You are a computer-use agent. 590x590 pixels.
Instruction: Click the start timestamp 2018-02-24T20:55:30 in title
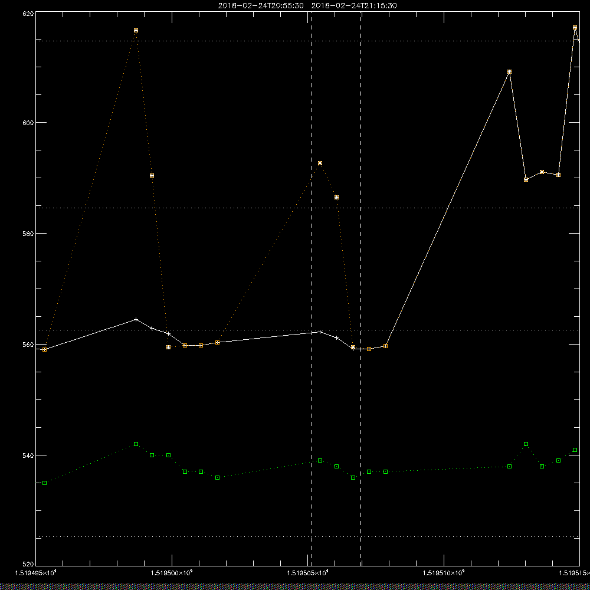point(261,6)
